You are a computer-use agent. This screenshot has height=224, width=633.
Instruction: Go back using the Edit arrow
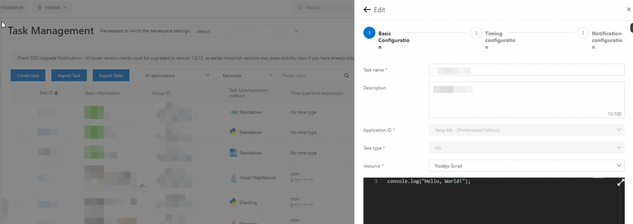coord(367,10)
